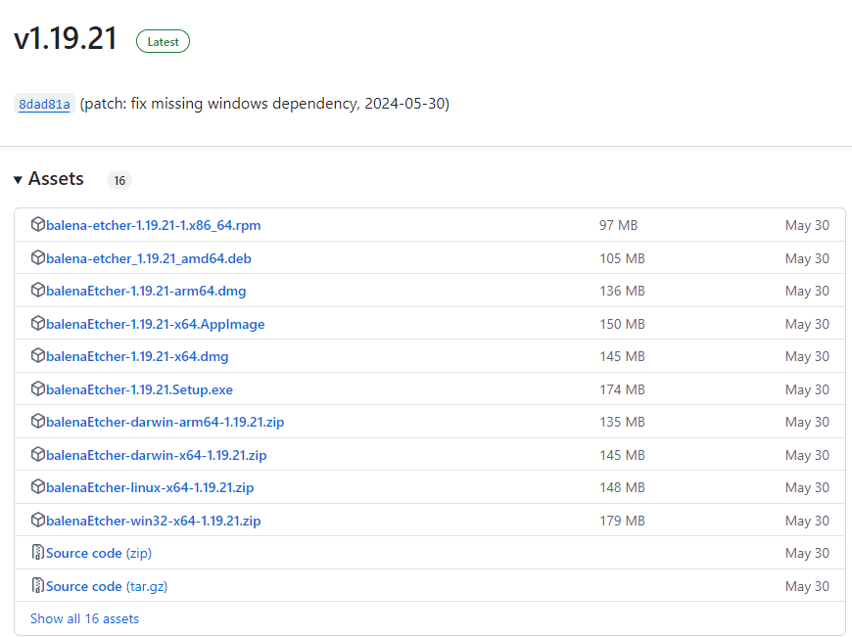
Task: Download balena-etcher-1.19.21-1.x86_64.rpm
Action: [153, 225]
